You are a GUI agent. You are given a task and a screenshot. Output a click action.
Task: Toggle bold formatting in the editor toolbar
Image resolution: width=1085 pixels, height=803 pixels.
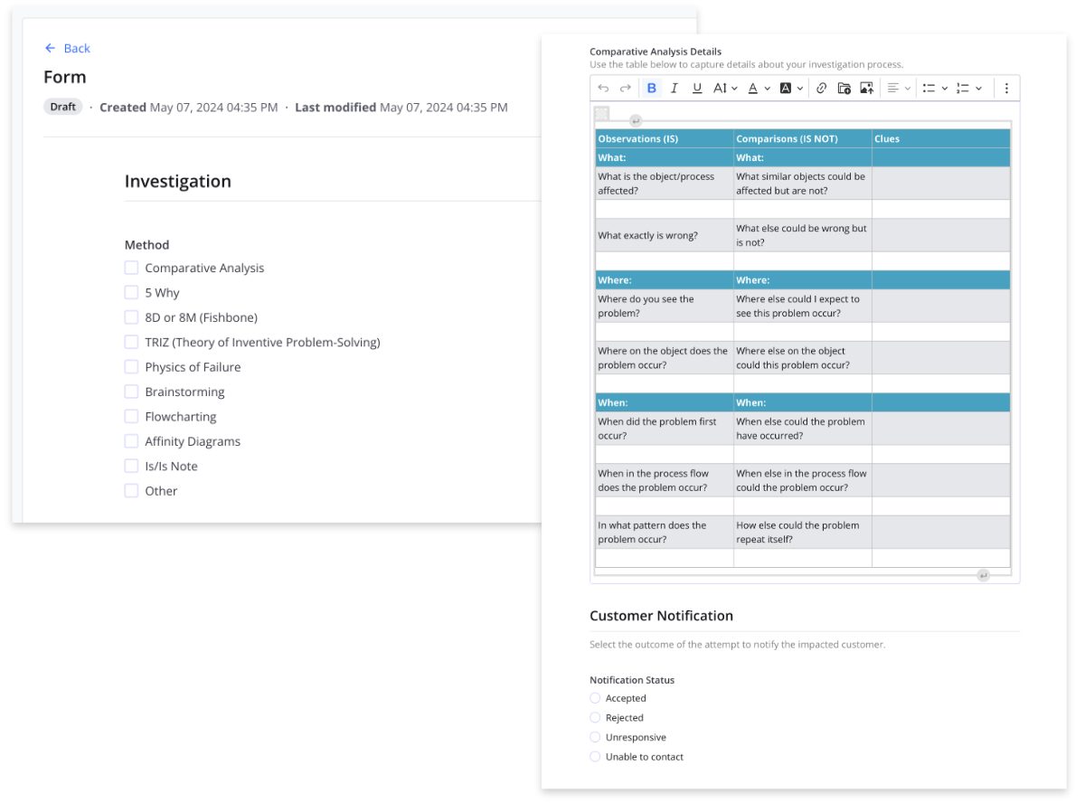click(x=651, y=88)
